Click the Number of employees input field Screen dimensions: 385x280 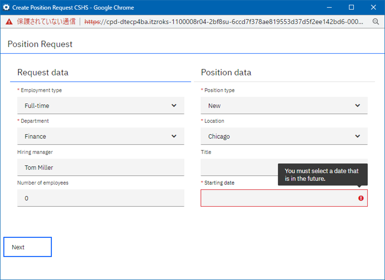[100, 198]
